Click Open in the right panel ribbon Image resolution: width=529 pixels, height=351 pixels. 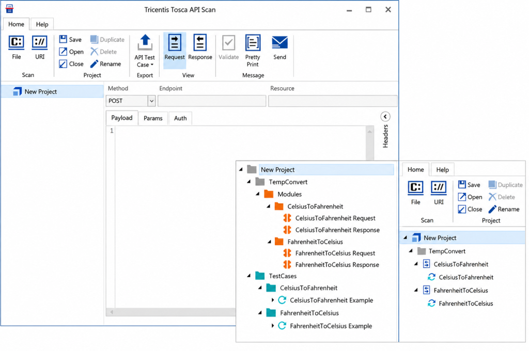coord(470,197)
